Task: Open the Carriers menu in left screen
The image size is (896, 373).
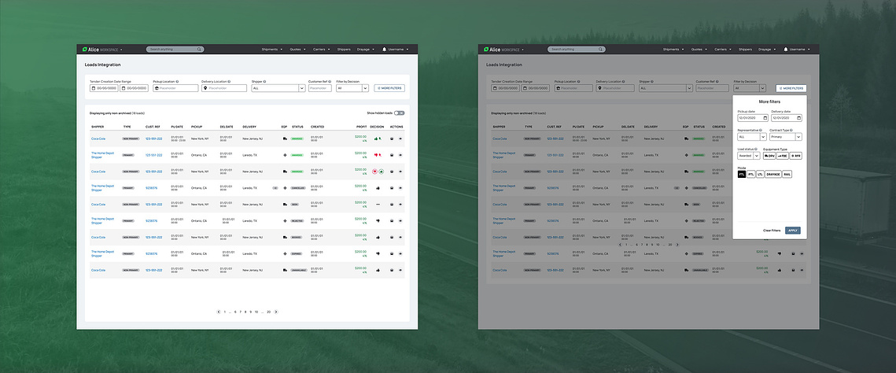Action: (322, 50)
